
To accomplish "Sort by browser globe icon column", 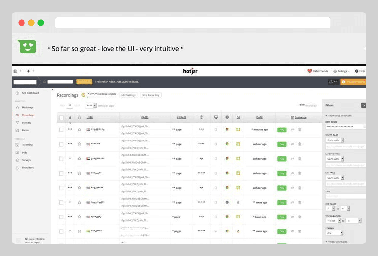I will pyautogui.click(x=227, y=117).
